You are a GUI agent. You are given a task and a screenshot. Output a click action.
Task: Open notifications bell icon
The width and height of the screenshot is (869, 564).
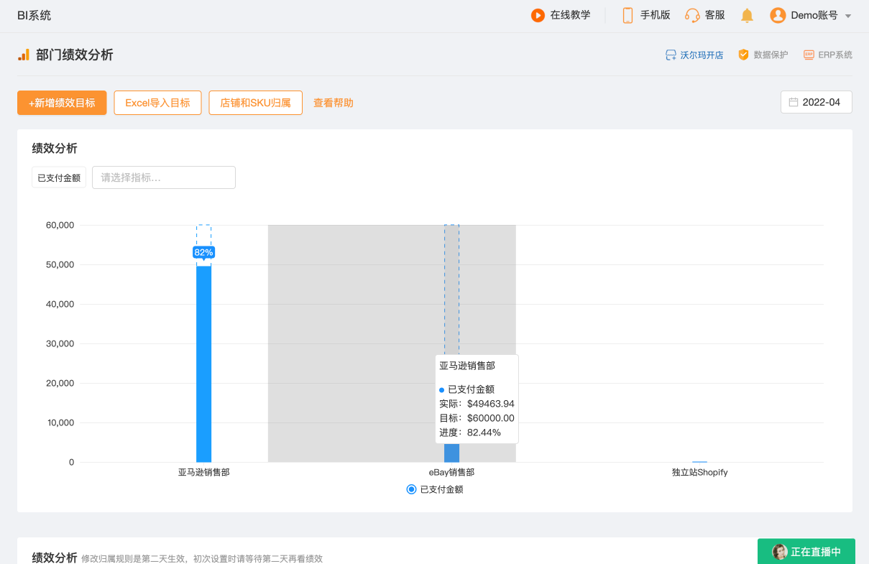(748, 15)
